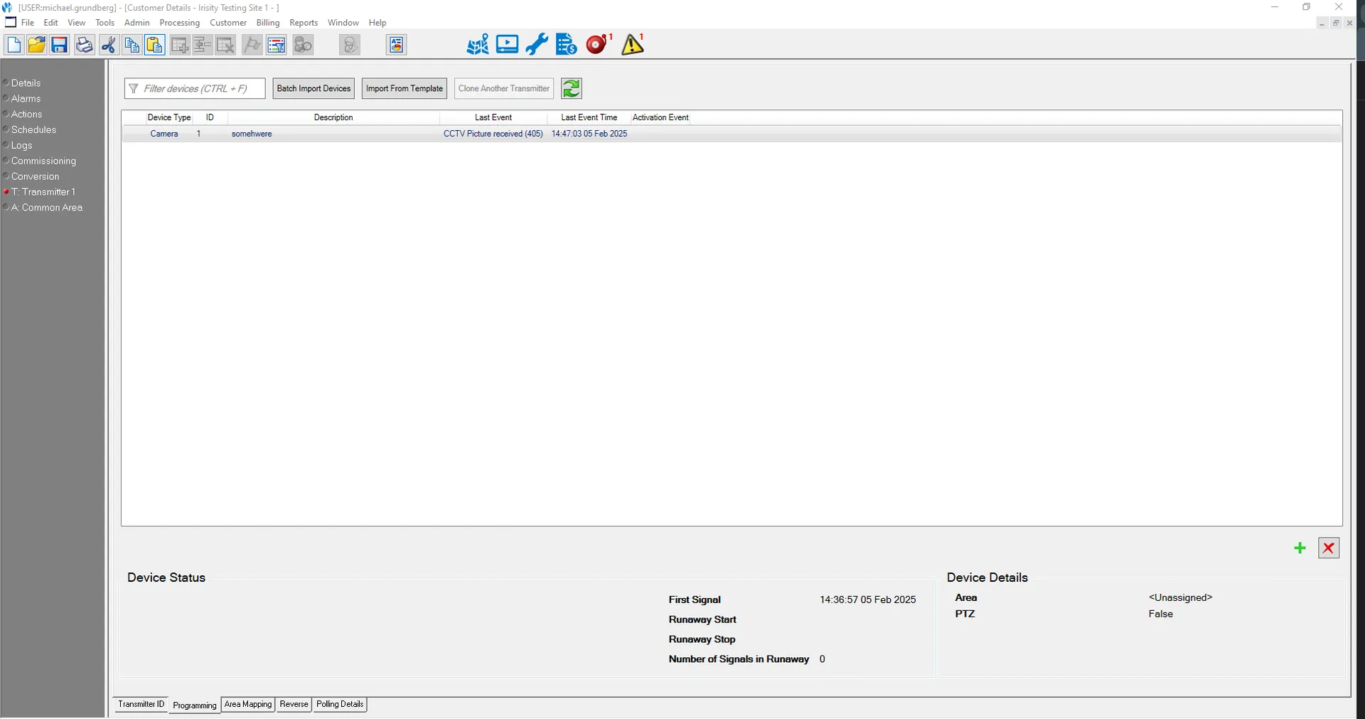
Task: Open the Reports menu
Action: point(304,23)
